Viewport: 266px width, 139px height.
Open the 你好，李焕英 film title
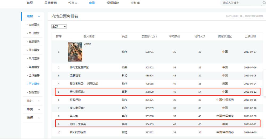[x=78, y=124]
